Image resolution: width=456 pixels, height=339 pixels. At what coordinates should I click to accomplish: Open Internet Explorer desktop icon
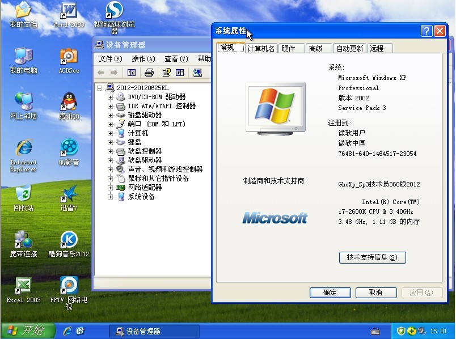[x=23, y=155]
